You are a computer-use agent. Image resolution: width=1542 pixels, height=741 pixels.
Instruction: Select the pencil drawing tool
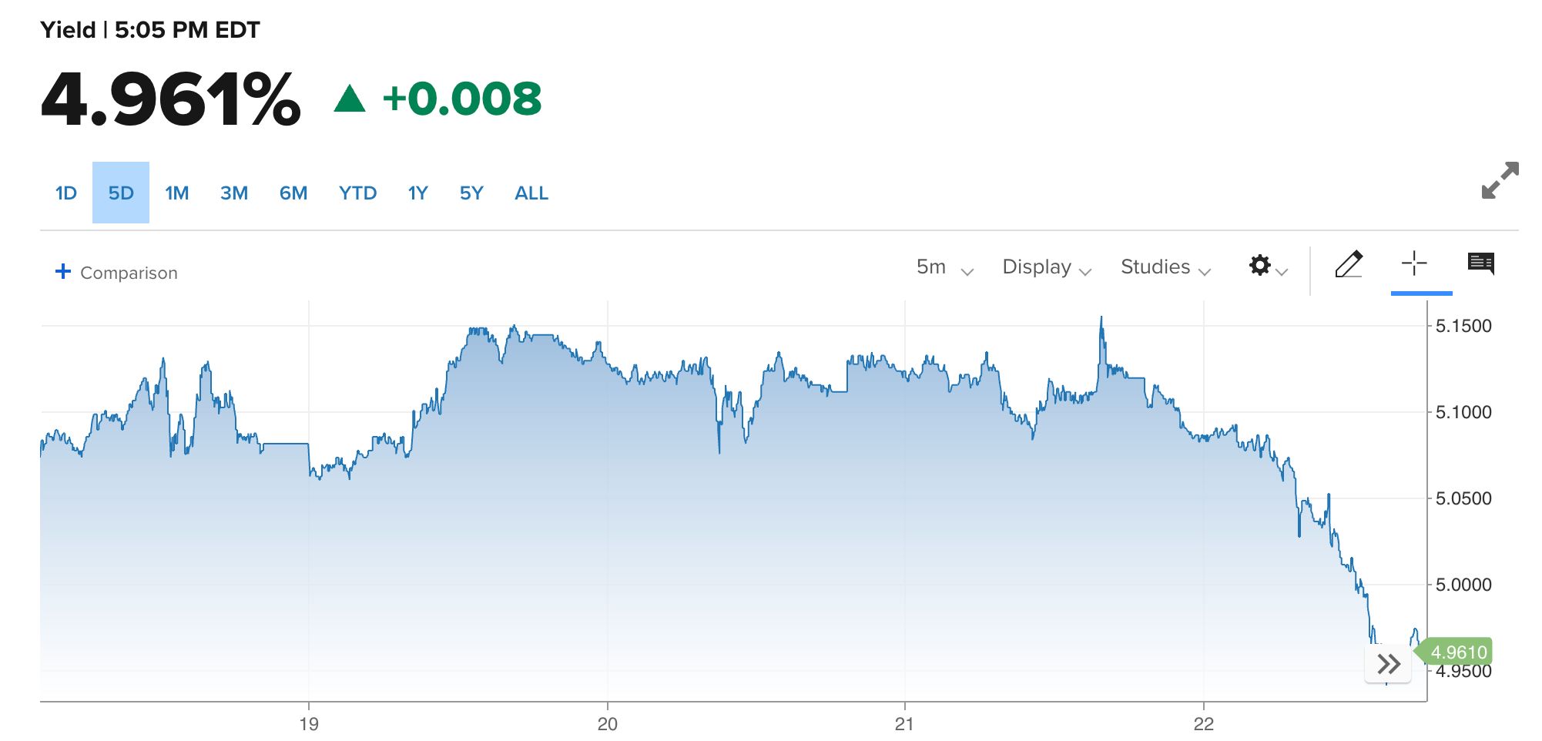pos(1349,264)
